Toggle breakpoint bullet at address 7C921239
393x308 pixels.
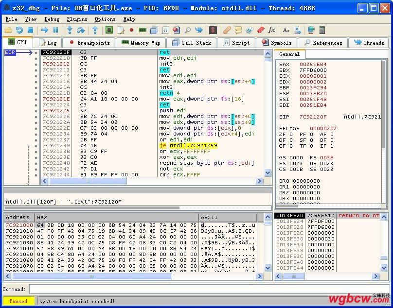click(x=36, y=145)
